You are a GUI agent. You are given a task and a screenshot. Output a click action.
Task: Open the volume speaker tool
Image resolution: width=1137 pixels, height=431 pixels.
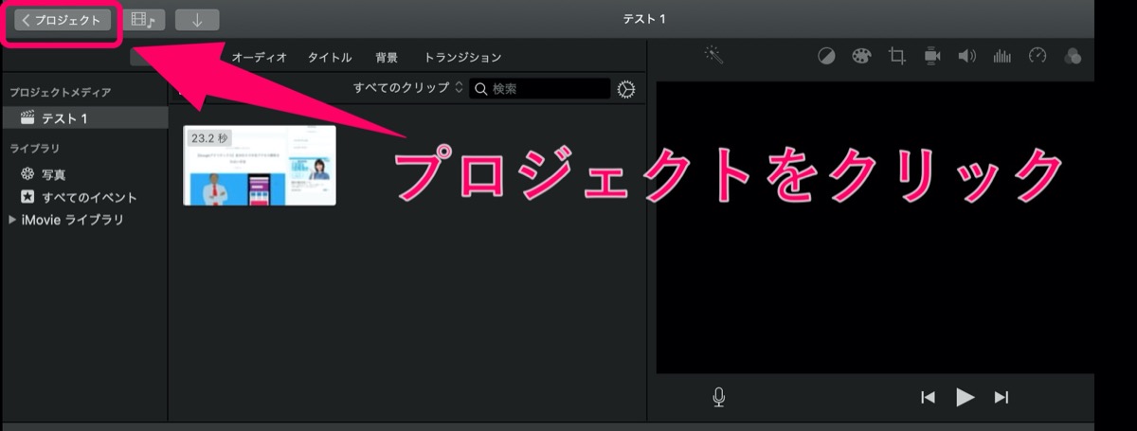(966, 57)
